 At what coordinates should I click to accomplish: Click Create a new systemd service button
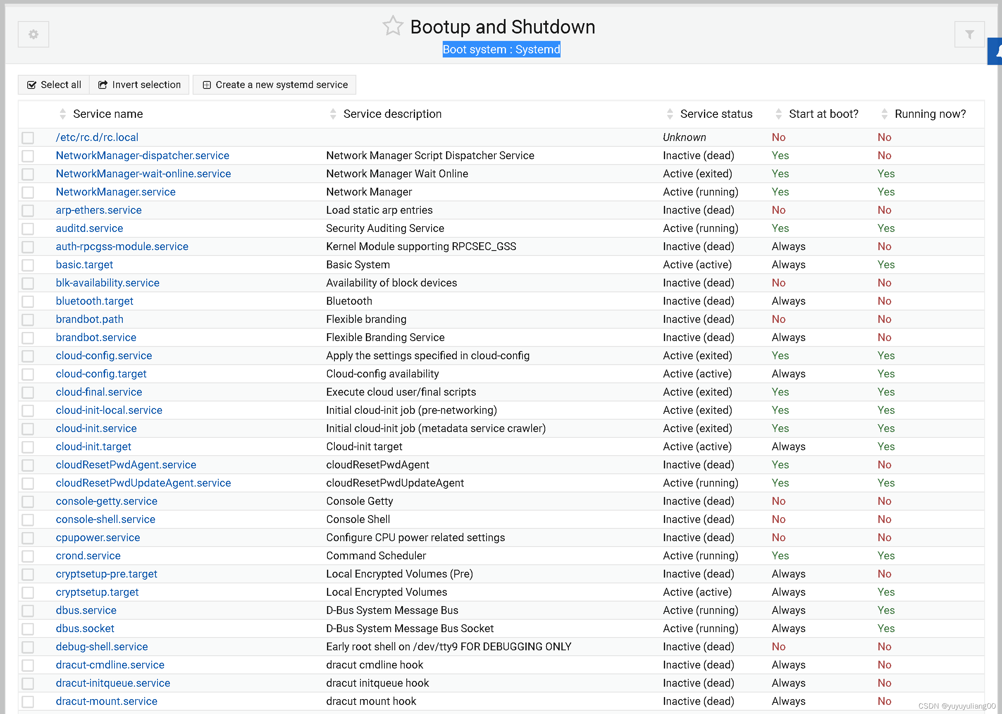281,84
